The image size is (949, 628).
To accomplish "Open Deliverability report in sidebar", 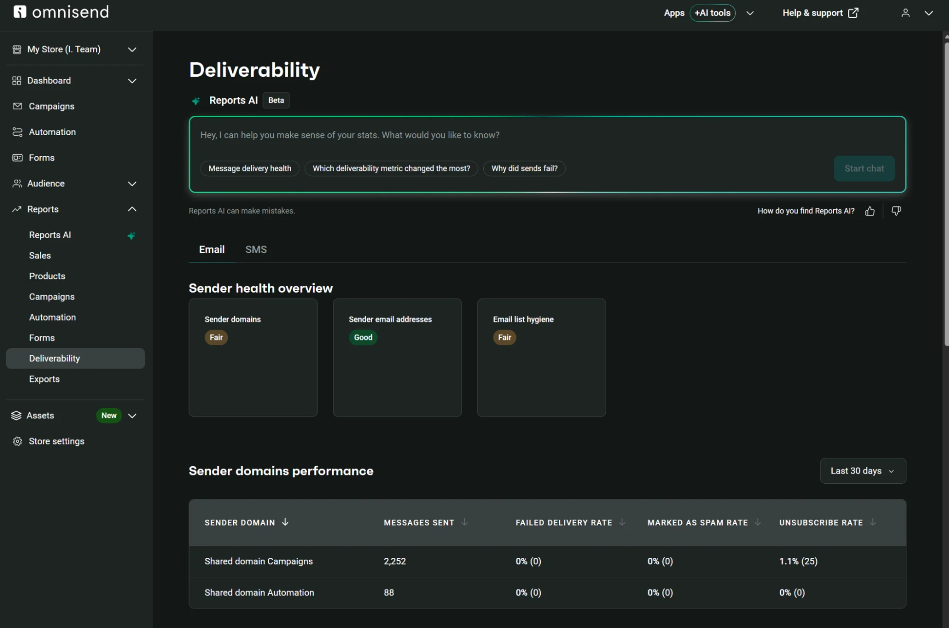I will coord(75,359).
